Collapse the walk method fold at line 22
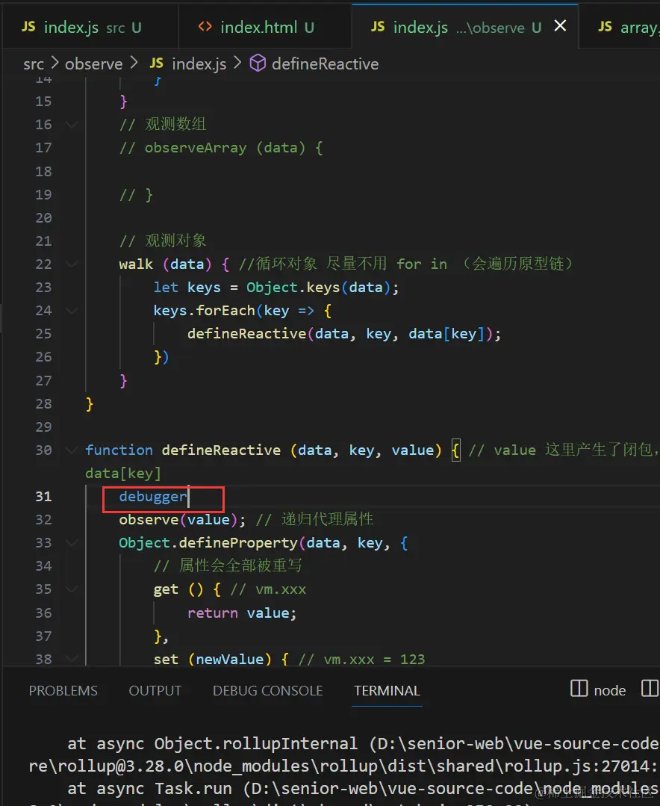The width and height of the screenshot is (660, 806). point(72,264)
